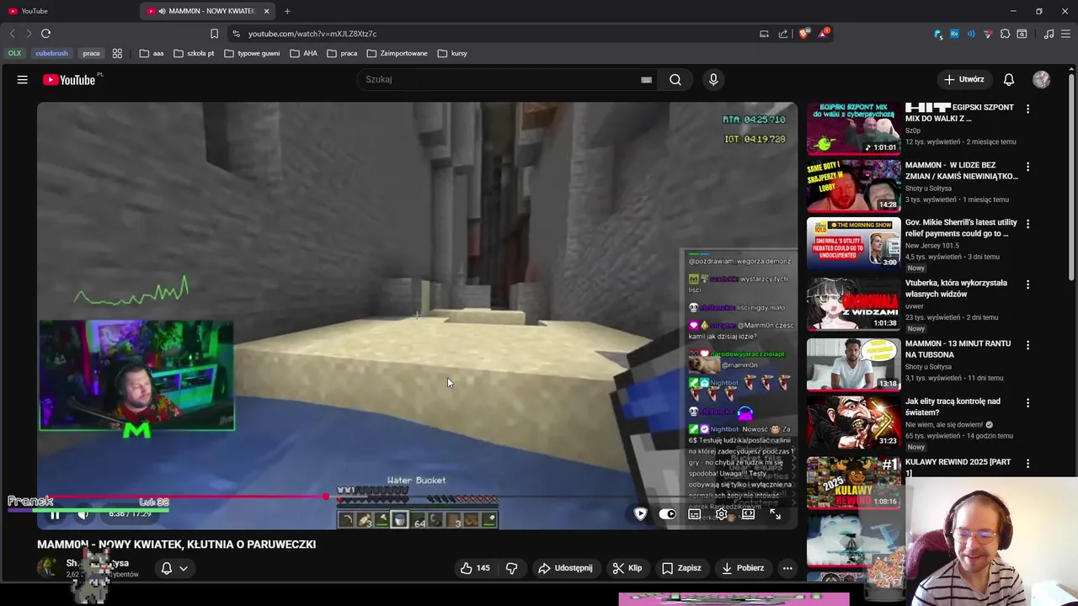Open the Zaimportowane bookmarks folder
The height and width of the screenshot is (606, 1078).
(397, 53)
